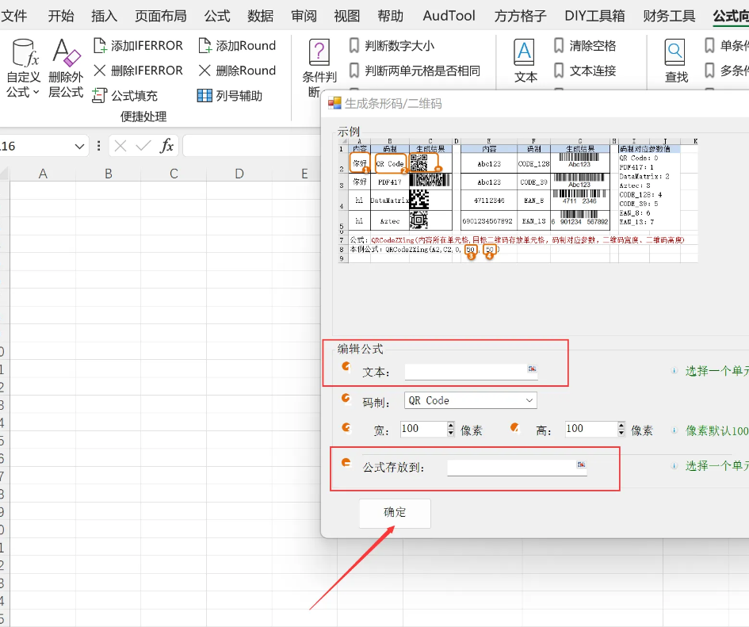
Task: Click 文本连接 text join
Action: coord(585,71)
